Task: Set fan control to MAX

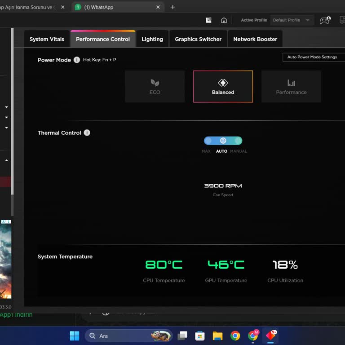Action: click(x=208, y=141)
